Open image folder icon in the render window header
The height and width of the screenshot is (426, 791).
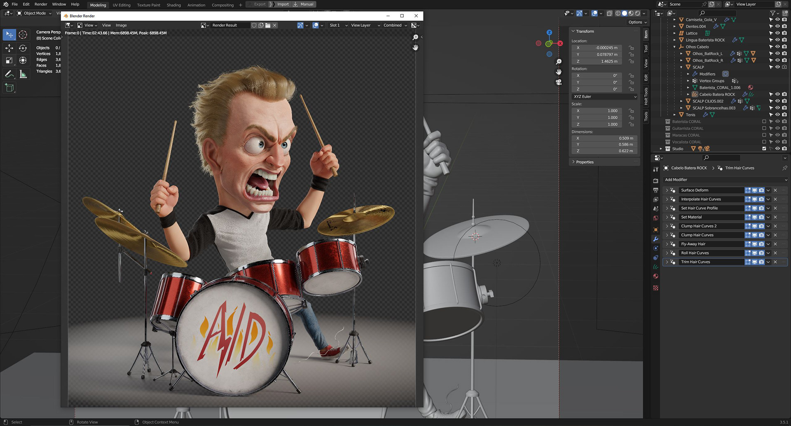268,25
